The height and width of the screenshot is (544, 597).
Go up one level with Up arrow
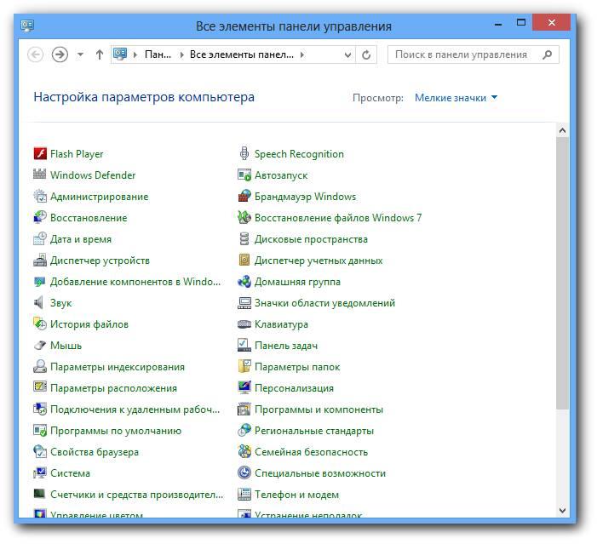tap(100, 54)
